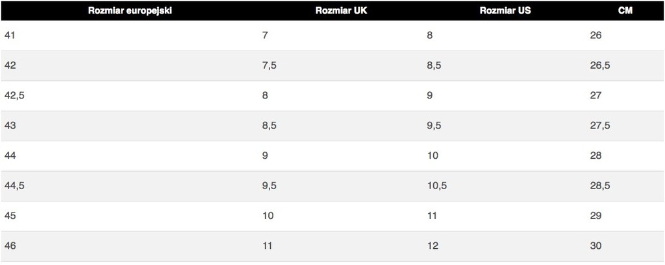Image resolution: width=665 pixels, height=265 pixels.
Task: Click UK size 8,5 cell
Action: tap(270, 126)
